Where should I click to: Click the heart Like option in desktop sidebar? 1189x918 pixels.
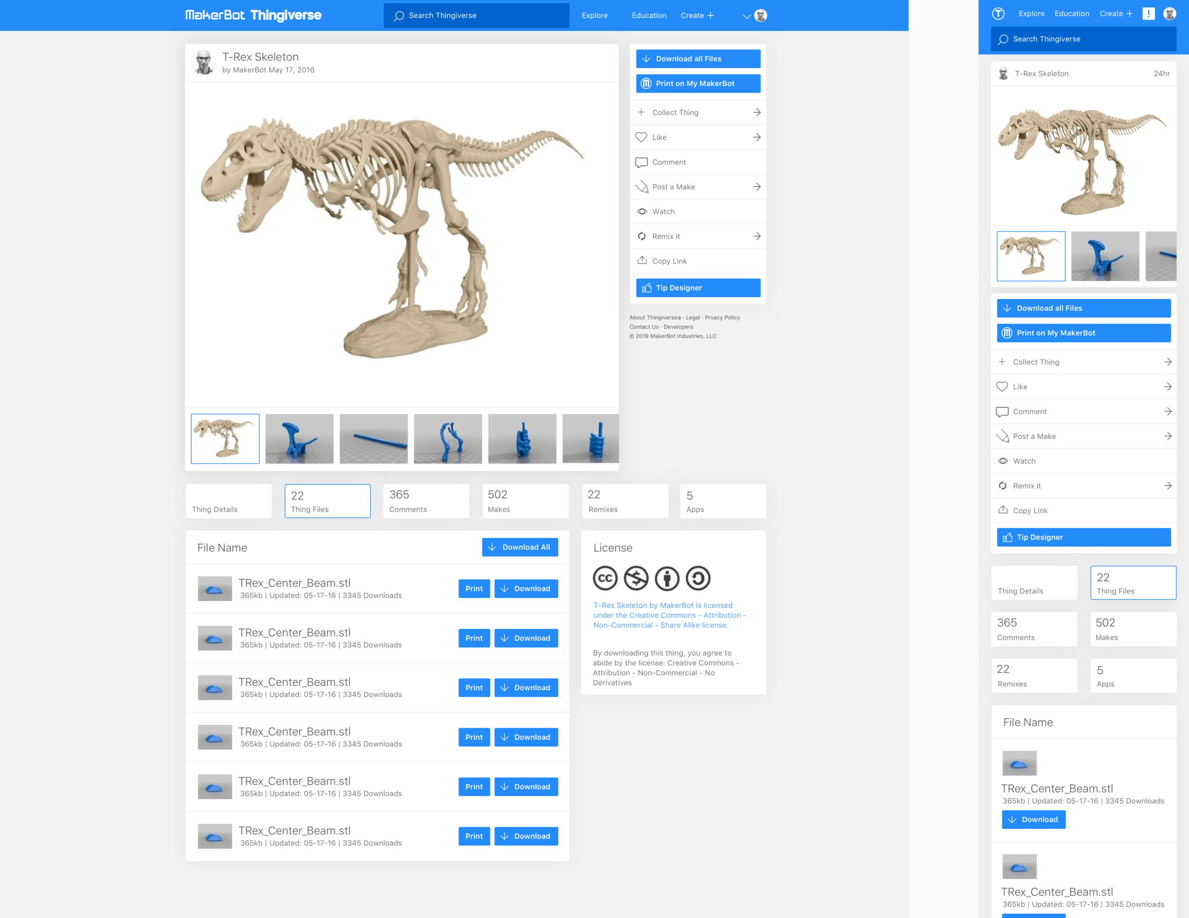coord(698,137)
